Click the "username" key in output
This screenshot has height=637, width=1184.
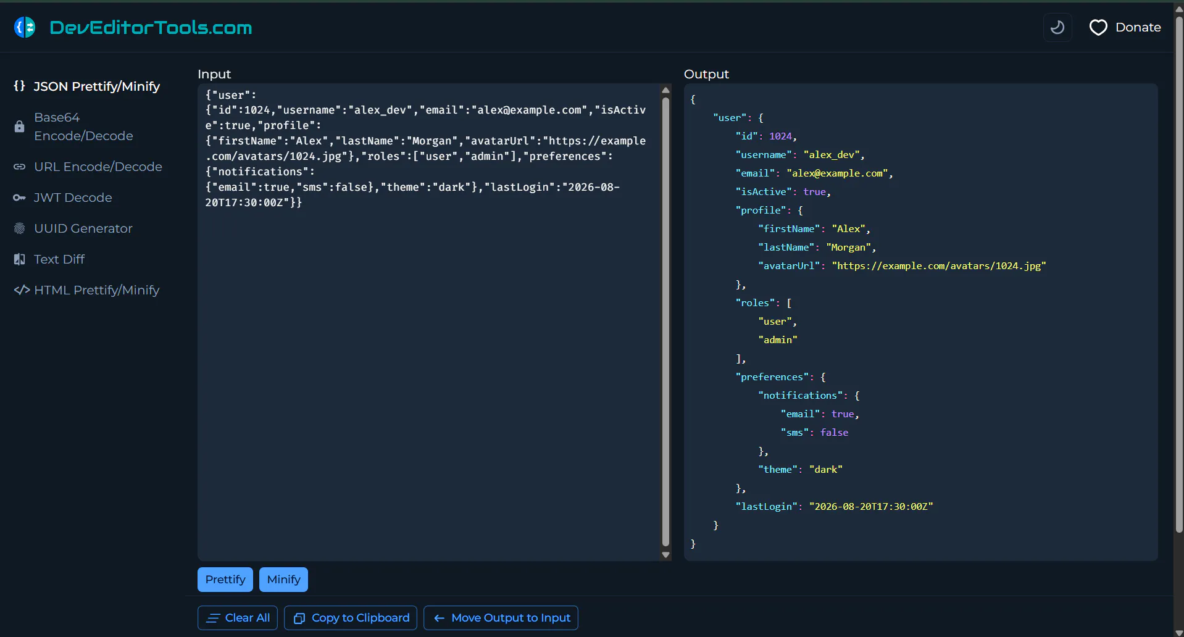(764, 155)
